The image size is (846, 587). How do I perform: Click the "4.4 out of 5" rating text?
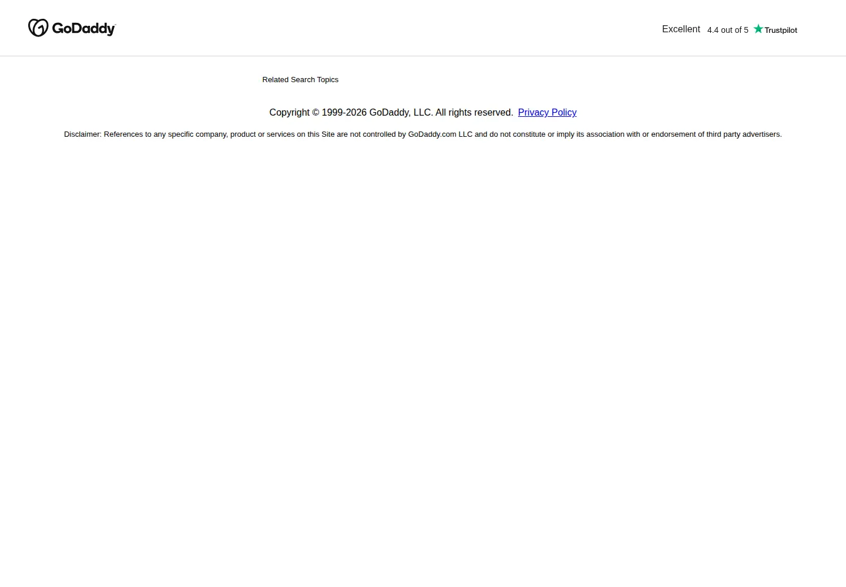(728, 30)
